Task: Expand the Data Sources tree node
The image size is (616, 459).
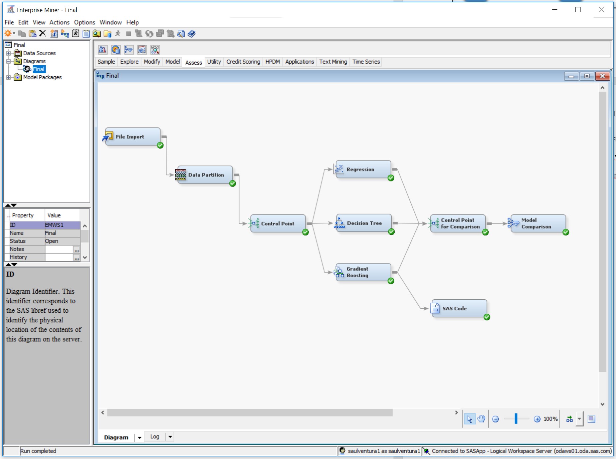Action: point(8,53)
